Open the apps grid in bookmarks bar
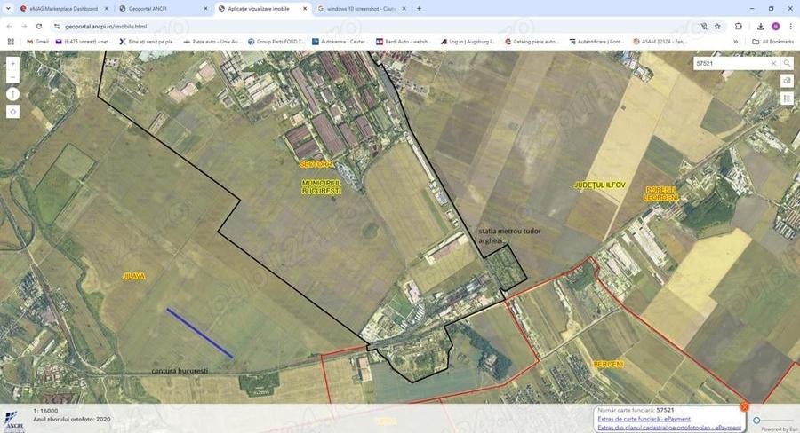The height and width of the screenshot is (433, 800). [x=11, y=42]
